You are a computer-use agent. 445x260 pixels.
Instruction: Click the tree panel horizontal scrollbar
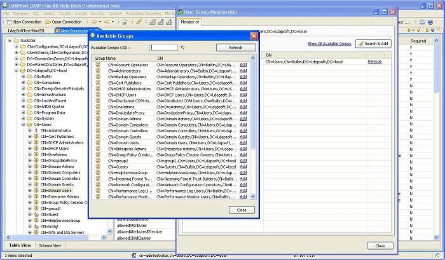coord(51,238)
